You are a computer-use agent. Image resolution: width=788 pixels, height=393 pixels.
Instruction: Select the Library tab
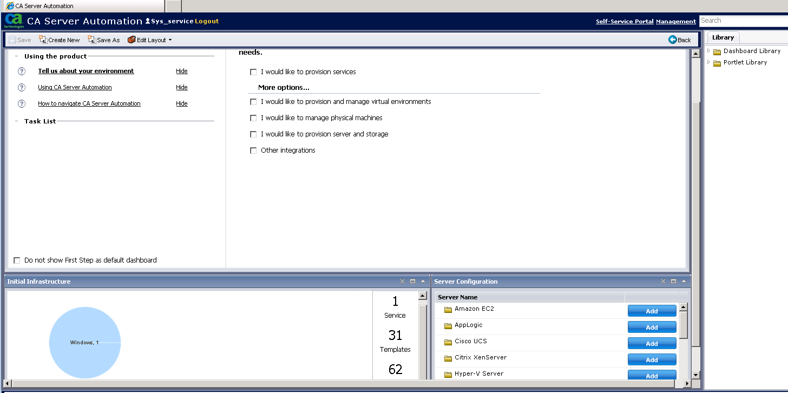click(x=723, y=37)
